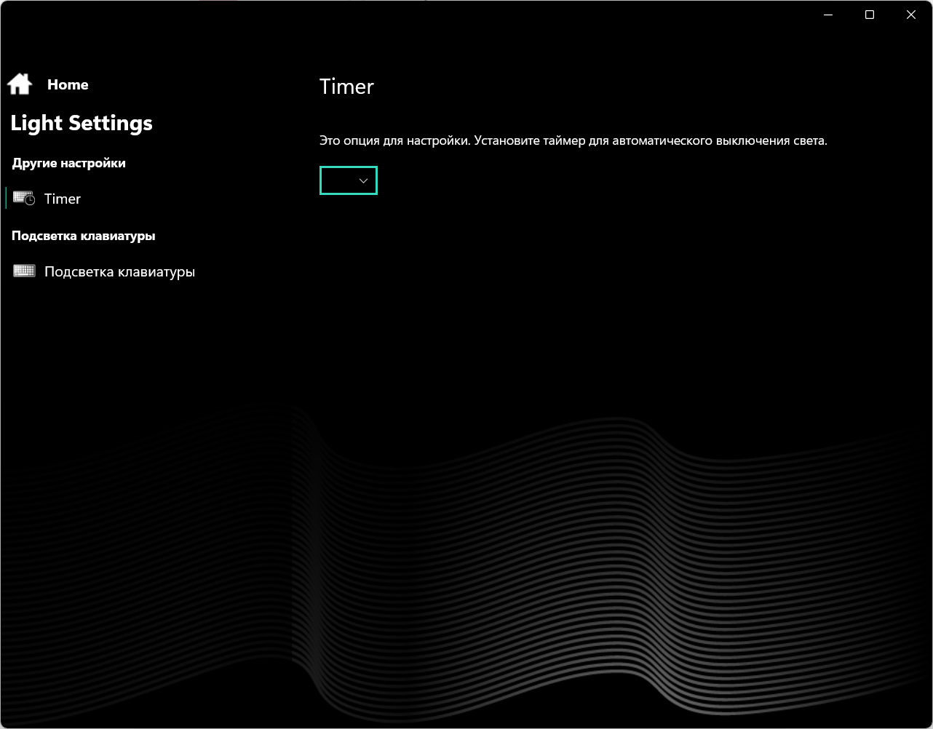933x729 pixels.
Task: Maximize the application window
Action: 870,15
